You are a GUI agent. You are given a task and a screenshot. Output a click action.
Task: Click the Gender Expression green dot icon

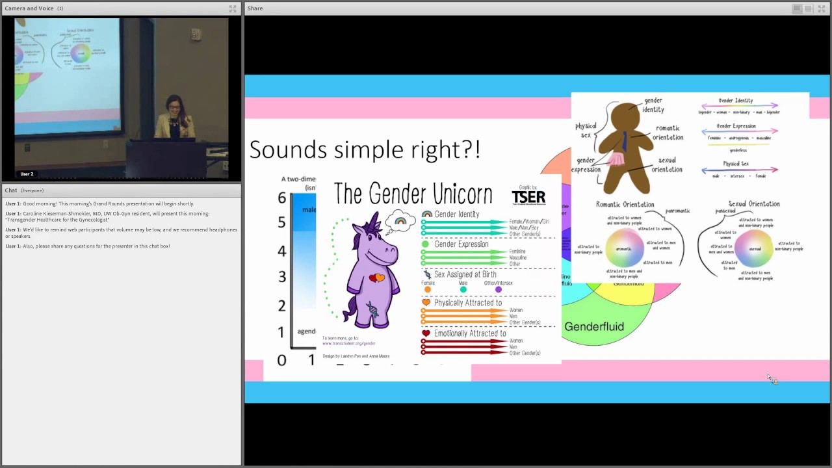(x=426, y=244)
